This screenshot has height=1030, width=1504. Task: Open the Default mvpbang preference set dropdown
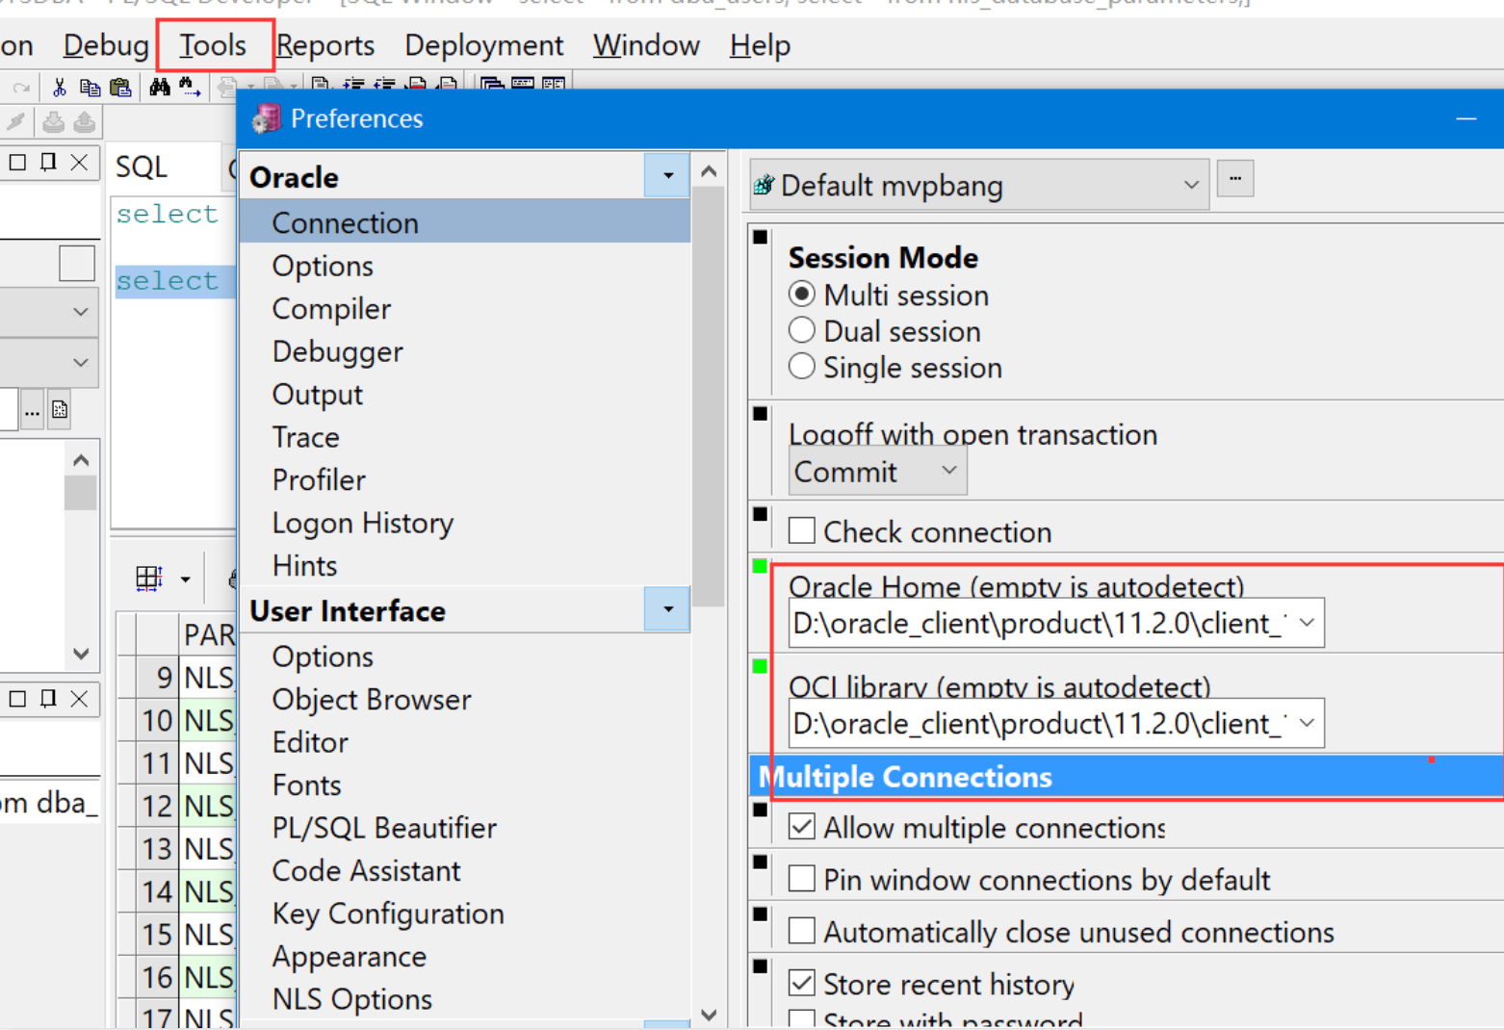pyautogui.click(x=1191, y=185)
